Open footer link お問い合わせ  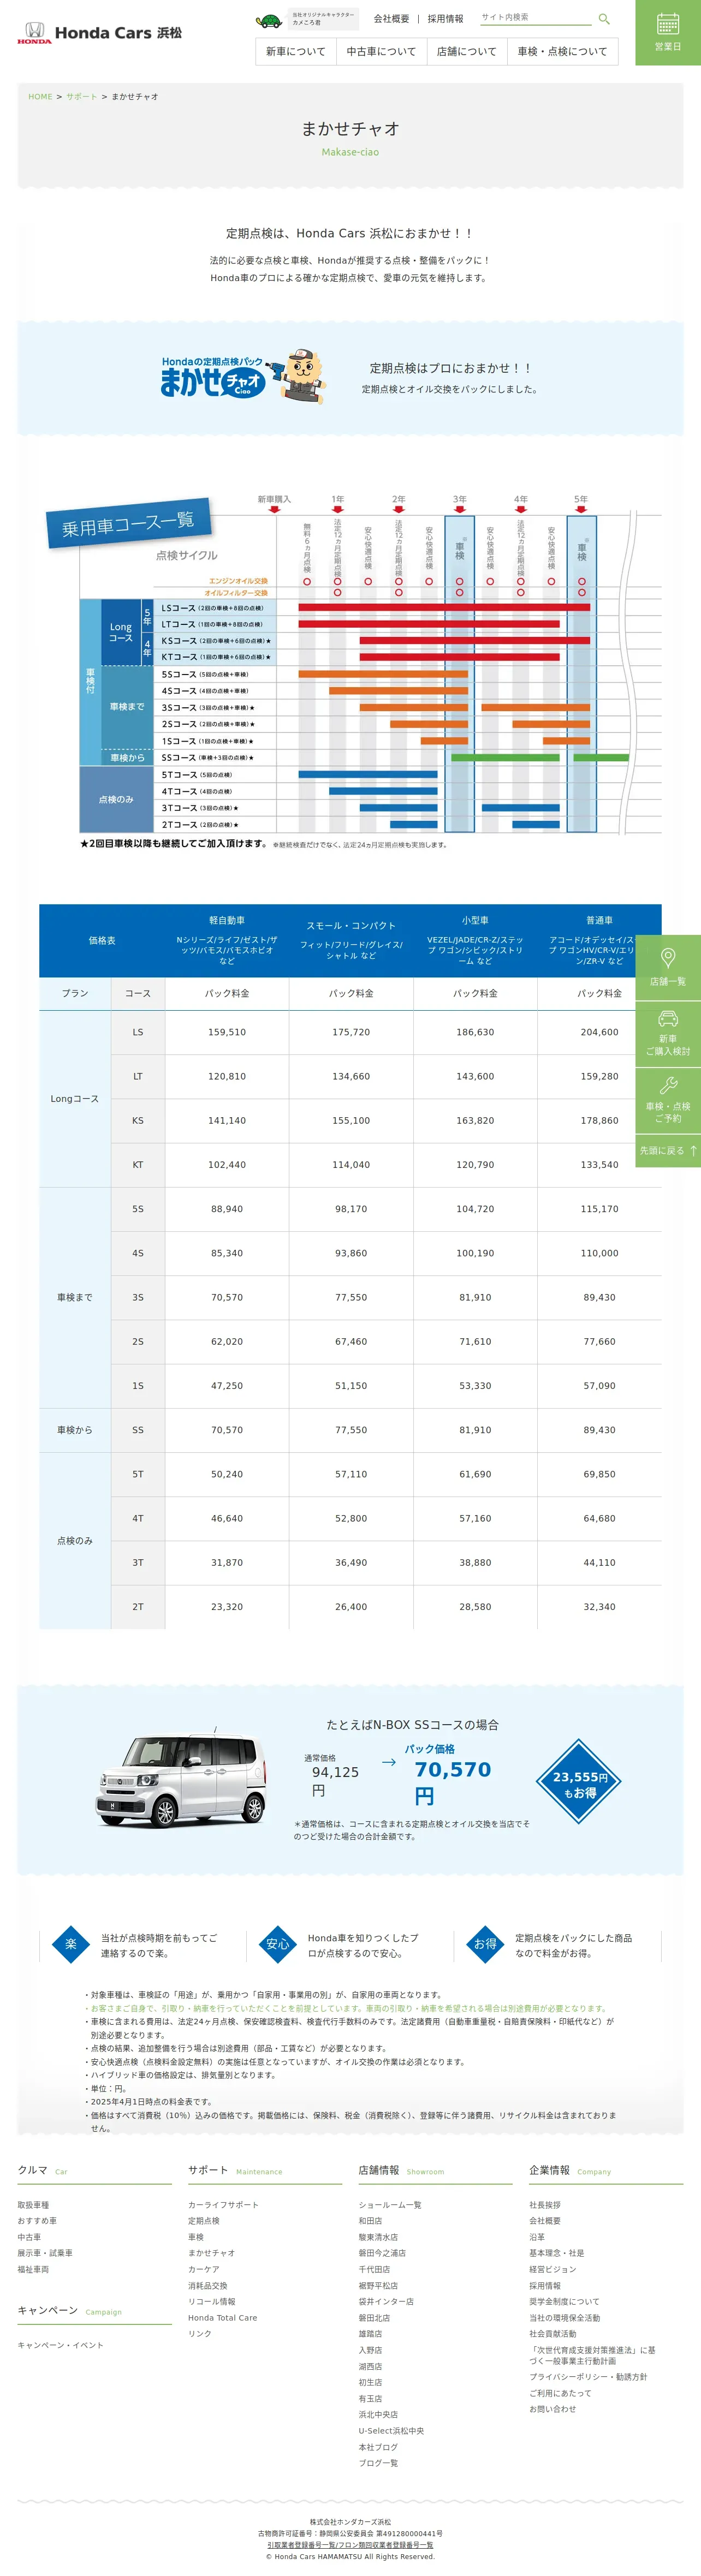coord(553,2409)
